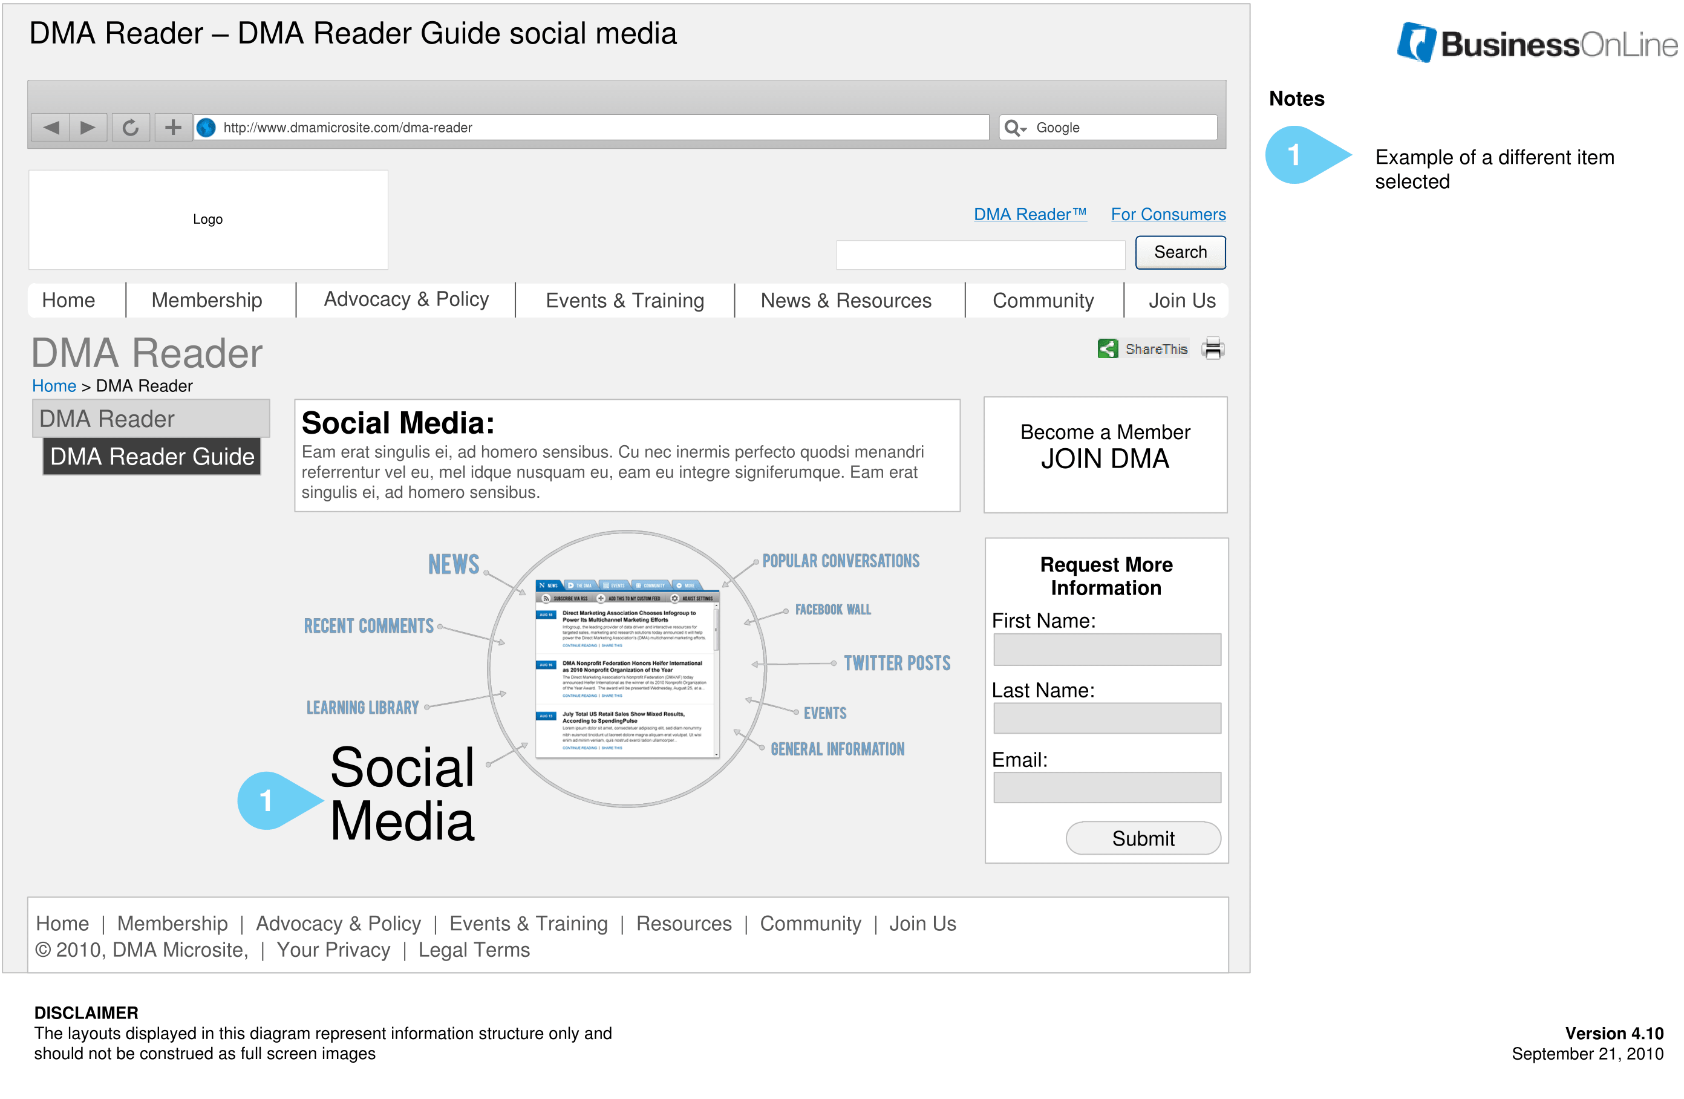
Task: Select Community in main navigation
Action: point(1043,301)
